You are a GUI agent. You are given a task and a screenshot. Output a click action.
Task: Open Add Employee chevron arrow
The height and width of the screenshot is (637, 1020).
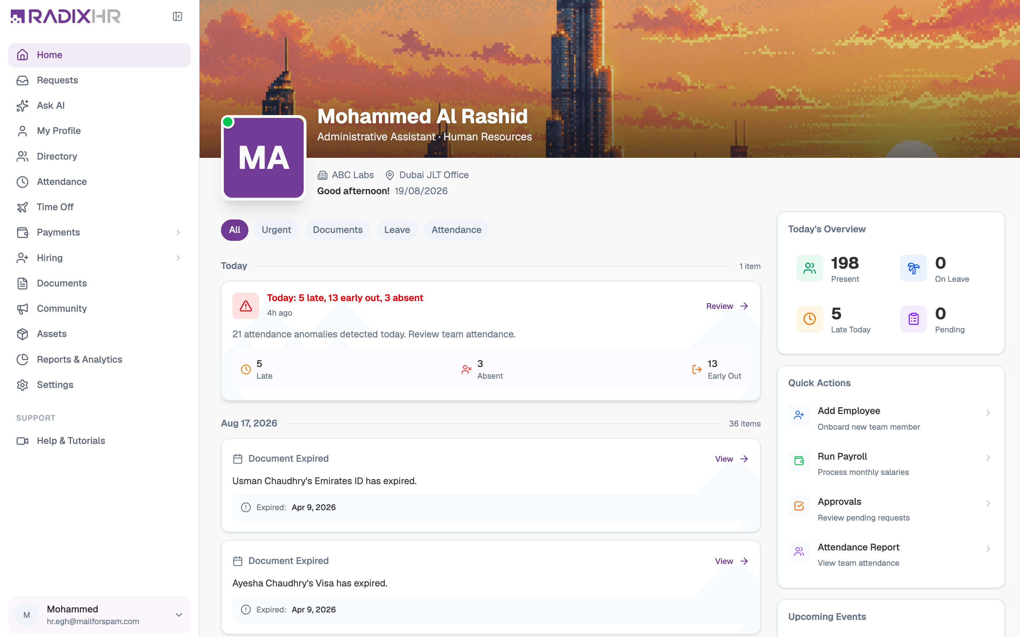(988, 413)
